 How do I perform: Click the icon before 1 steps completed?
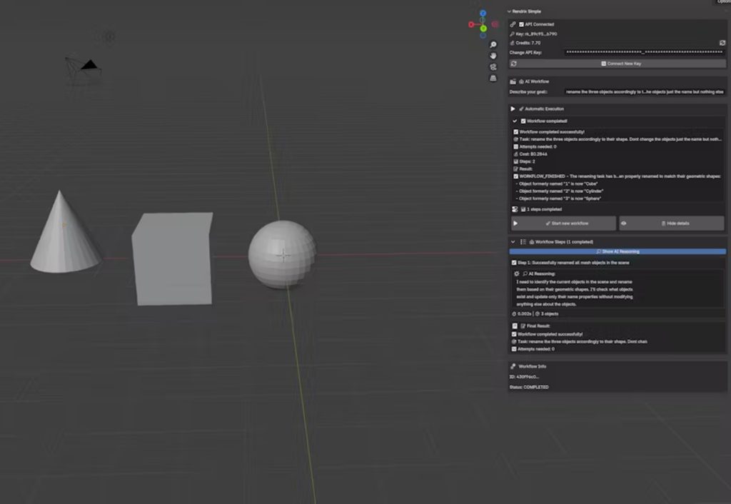pyautogui.click(x=515, y=209)
